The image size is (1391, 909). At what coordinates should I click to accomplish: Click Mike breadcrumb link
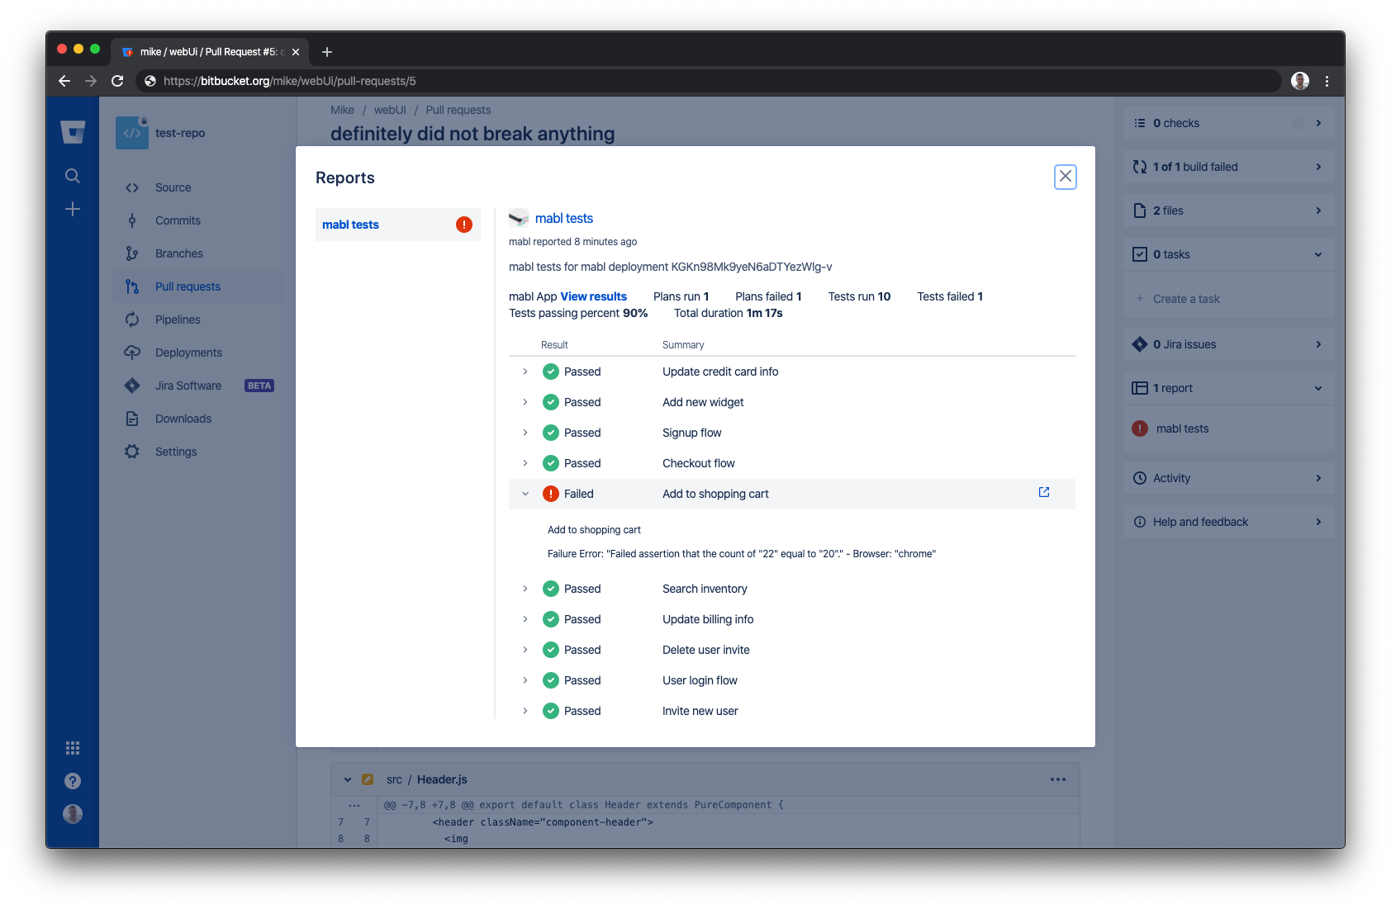coord(342,110)
